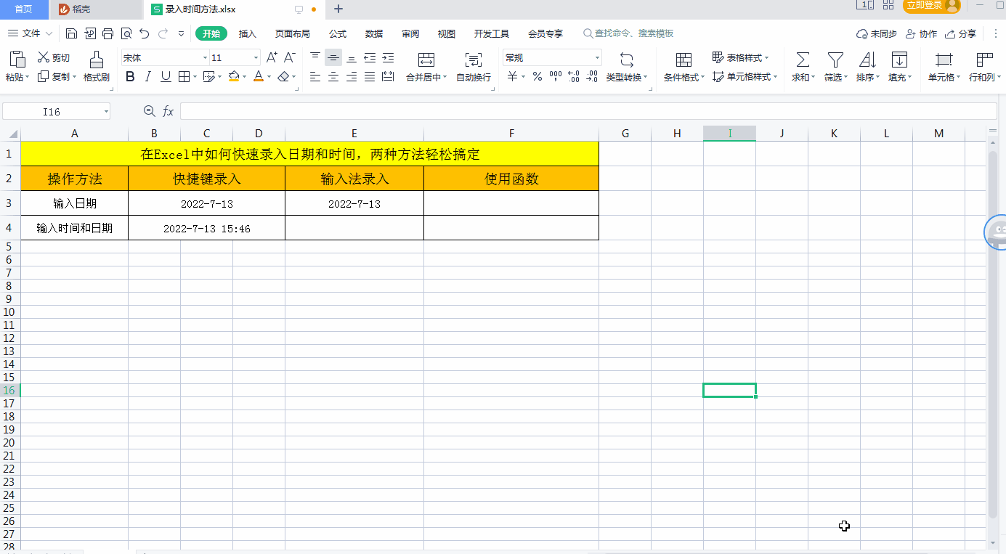
Task: Open font size dropdown showing 11
Action: pyautogui.click(x=256, y=57)
